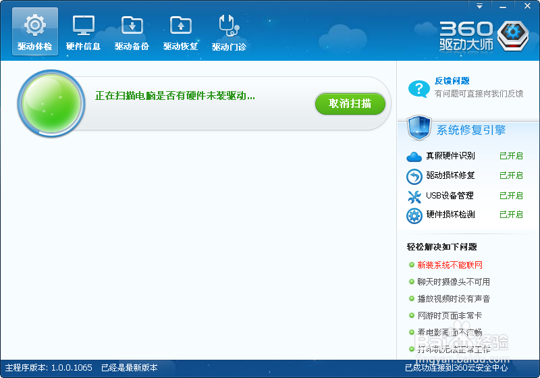Click the 有问题可直接向我们反馈 text
The width and height of the screenshot is (540, 378).
tap(479, 94)
